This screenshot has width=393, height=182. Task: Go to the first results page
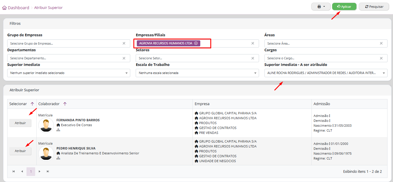coord(14,172)
